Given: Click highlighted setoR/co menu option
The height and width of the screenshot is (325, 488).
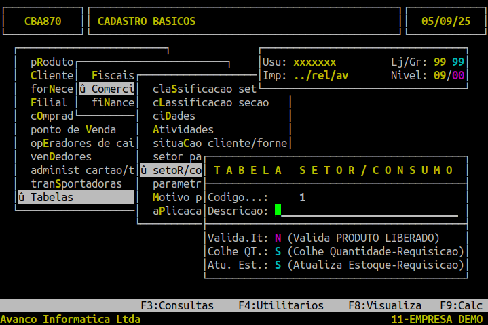Looking at the screenshot, I should [171, 170].
